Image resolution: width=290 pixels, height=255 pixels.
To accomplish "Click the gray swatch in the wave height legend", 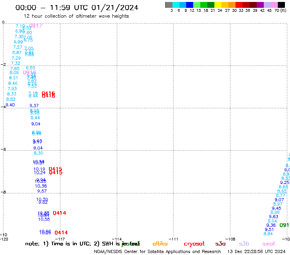I will tap(169, 5).
